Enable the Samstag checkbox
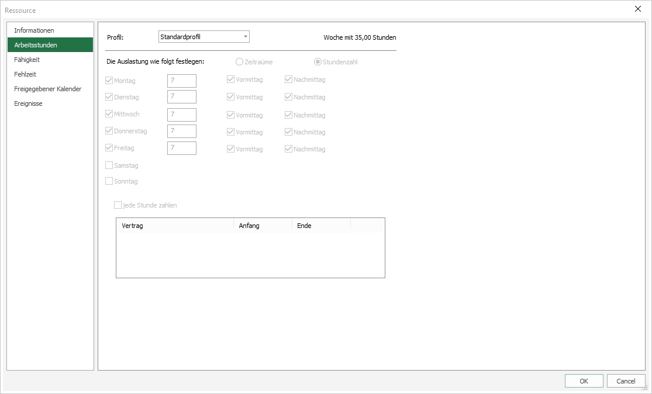Viewport: 652px width, 394px height. coord(109,165)
